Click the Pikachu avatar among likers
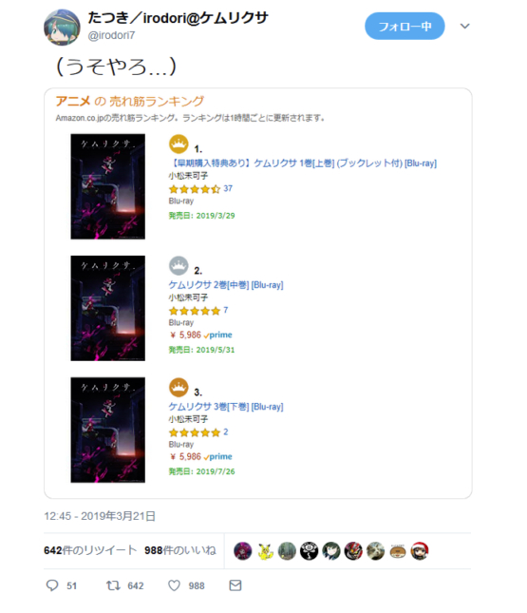527x613 pixels. [265, 551]
